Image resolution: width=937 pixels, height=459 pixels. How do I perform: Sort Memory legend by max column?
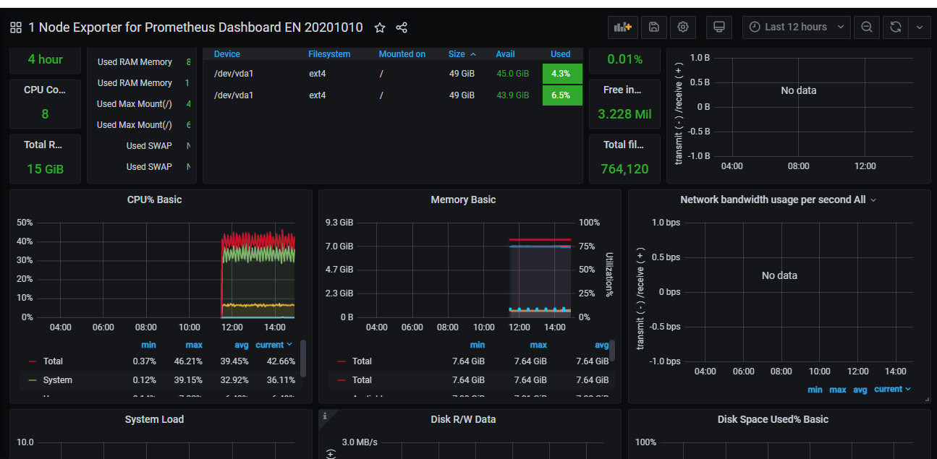538,345
